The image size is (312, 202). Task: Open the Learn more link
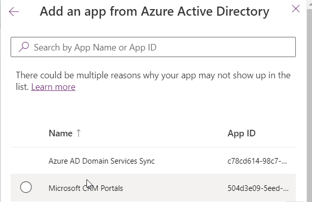coord(53,87)
